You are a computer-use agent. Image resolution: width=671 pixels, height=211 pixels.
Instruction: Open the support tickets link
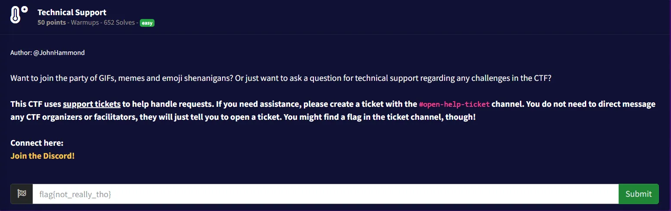91,104
